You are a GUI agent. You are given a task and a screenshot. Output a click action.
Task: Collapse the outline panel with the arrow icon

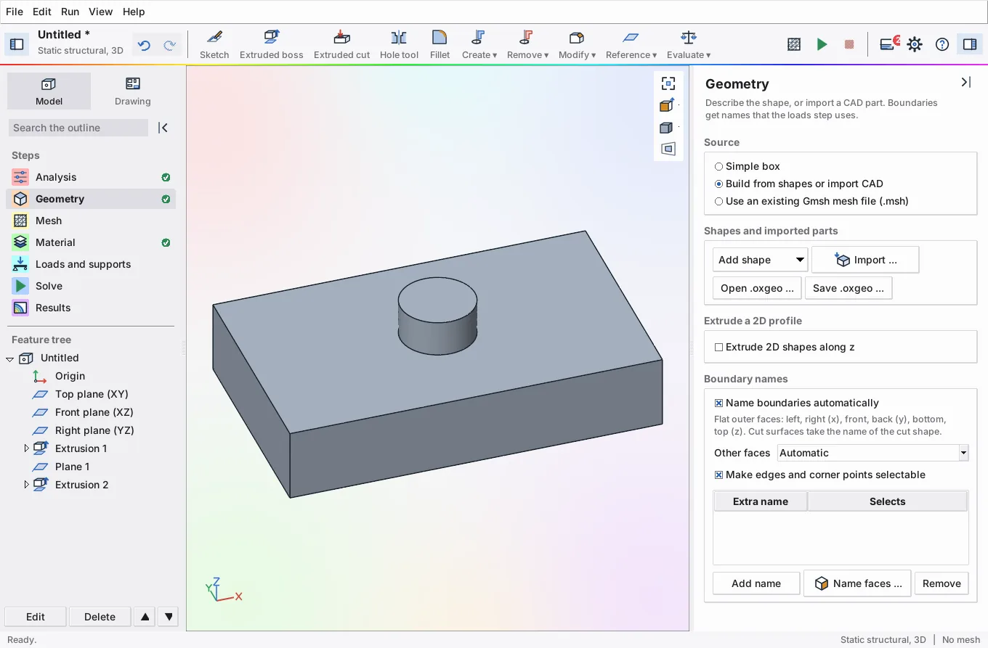163,128
